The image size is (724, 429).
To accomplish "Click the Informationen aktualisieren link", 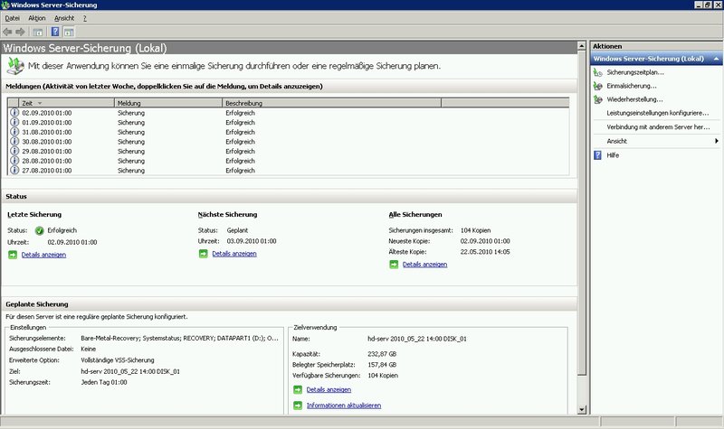I will point(344,406).
